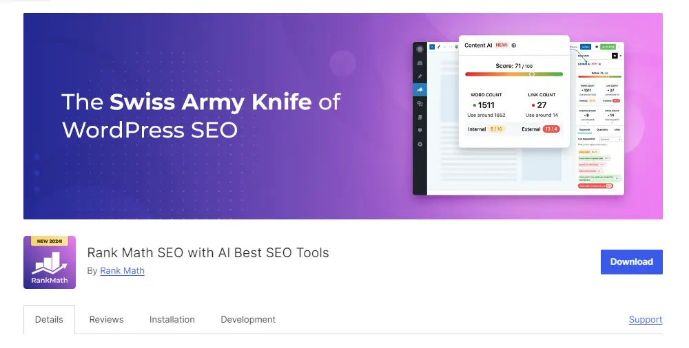Click the black star button in Rank Math panel

pyautogui.click(x=615, y=56)
